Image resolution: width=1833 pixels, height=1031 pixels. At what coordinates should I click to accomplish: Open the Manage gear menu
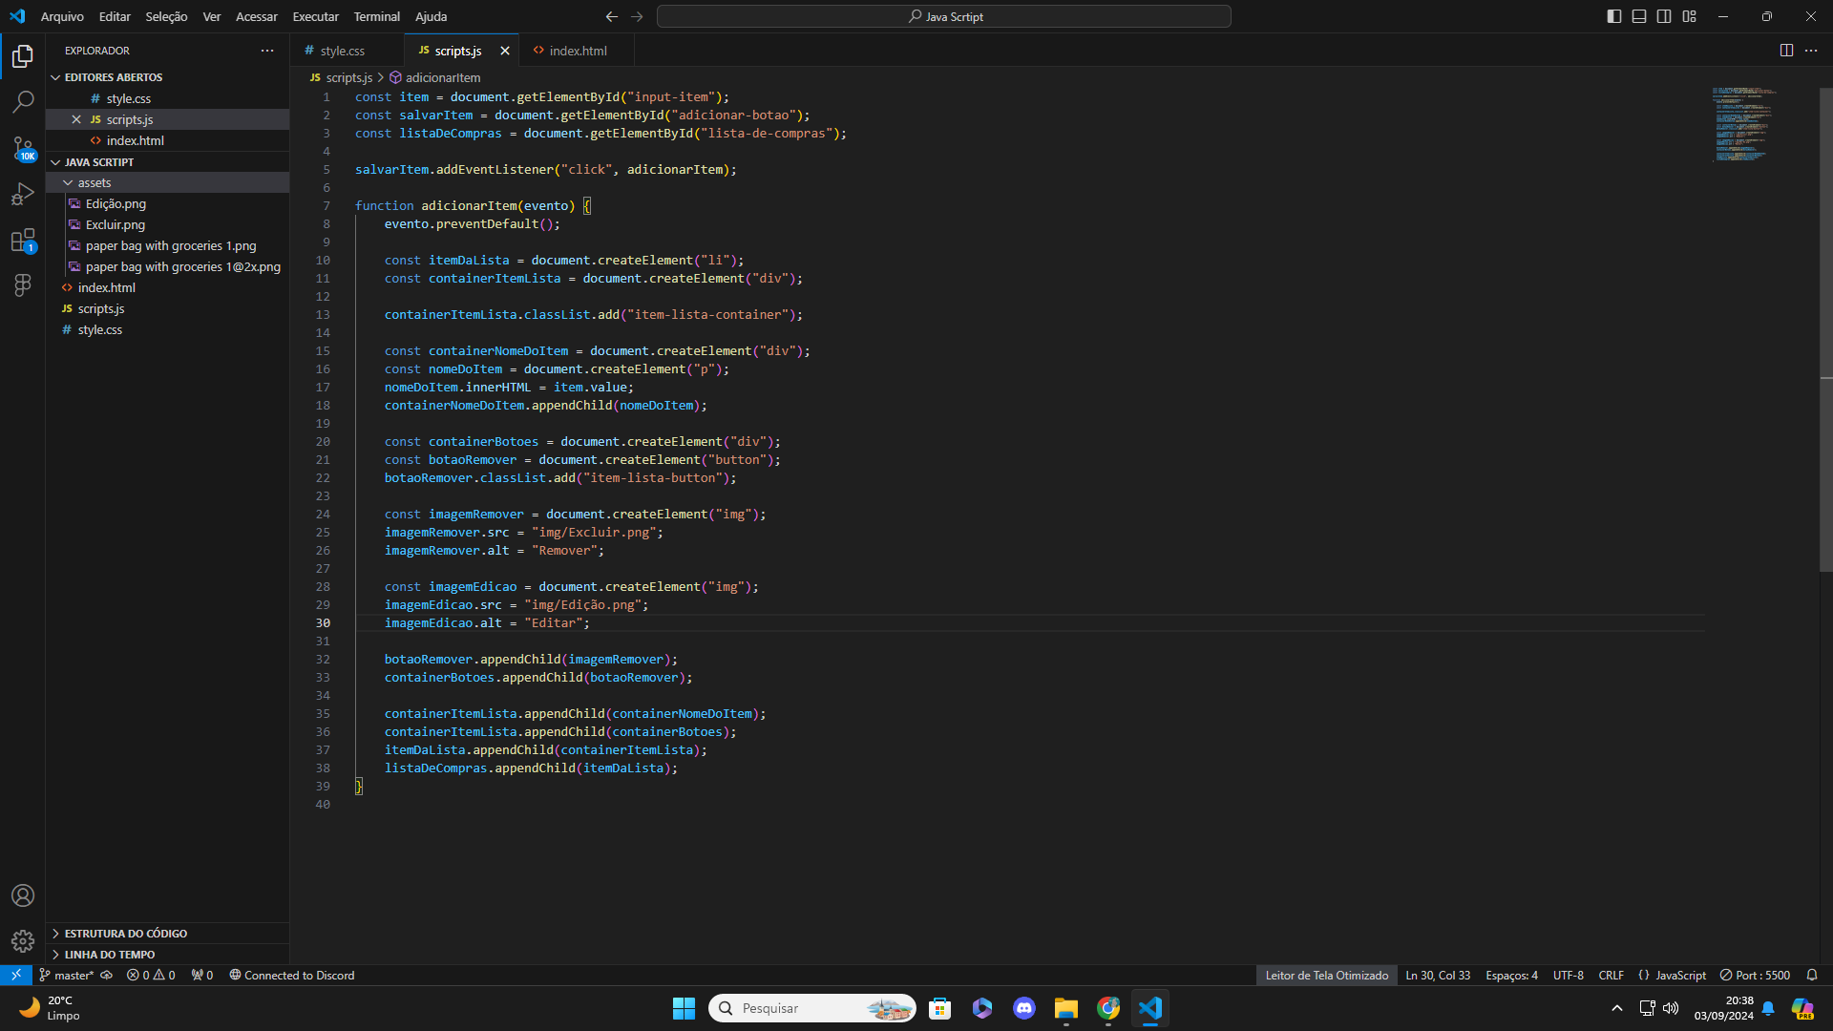(23, 941)
